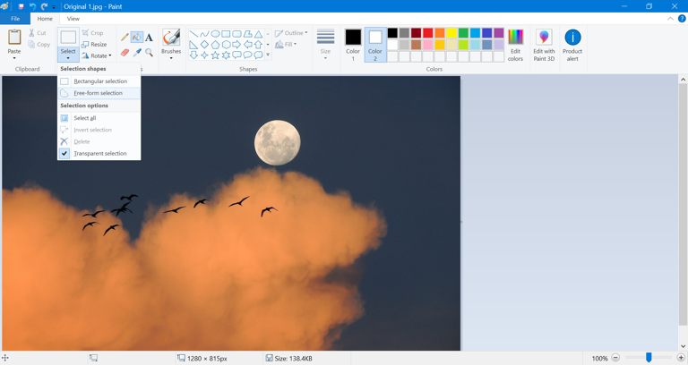
Task: Click Edit with Paint 3D icon
Action: point(544,38)
